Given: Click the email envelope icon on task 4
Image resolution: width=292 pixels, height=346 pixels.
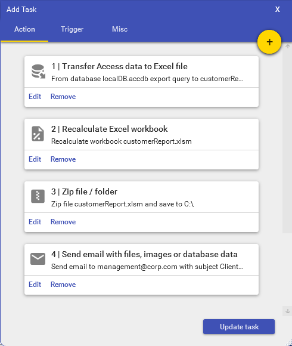Looking at the screenshot, I should [38, 259].
